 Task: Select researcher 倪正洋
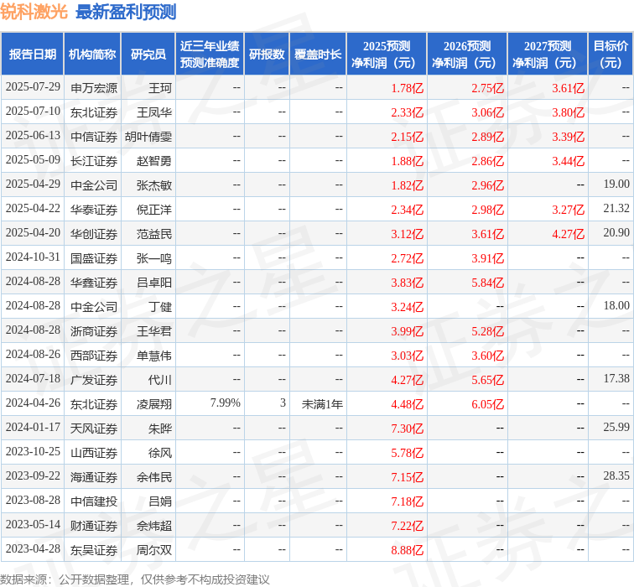(x=154, y=210)
